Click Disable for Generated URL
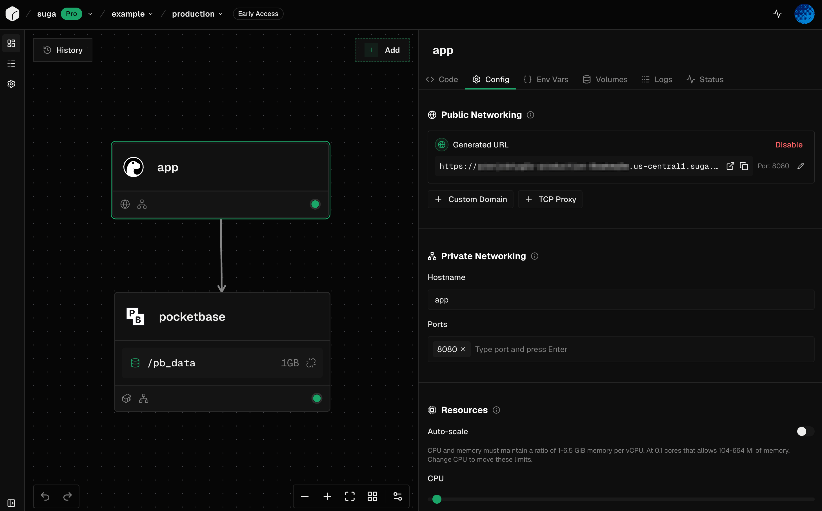Viewport: 822px width, 511px height. pos(788,145)
